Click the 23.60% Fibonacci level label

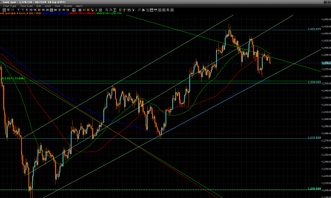13,79
